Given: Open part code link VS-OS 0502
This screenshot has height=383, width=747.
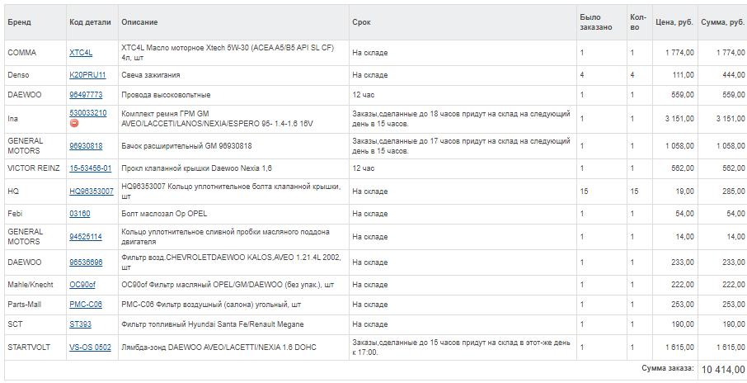Looking at the screenshot, I should (90, 348).
